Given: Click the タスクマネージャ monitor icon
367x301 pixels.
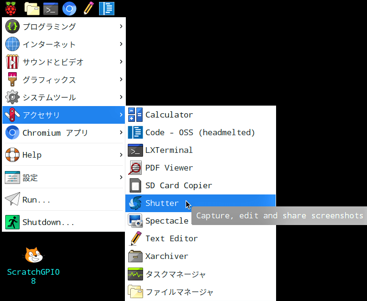Looking at the screenshot, I should (x=135, y=274).
